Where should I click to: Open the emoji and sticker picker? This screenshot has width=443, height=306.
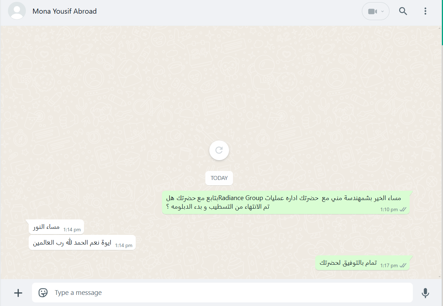coord(43,293)
